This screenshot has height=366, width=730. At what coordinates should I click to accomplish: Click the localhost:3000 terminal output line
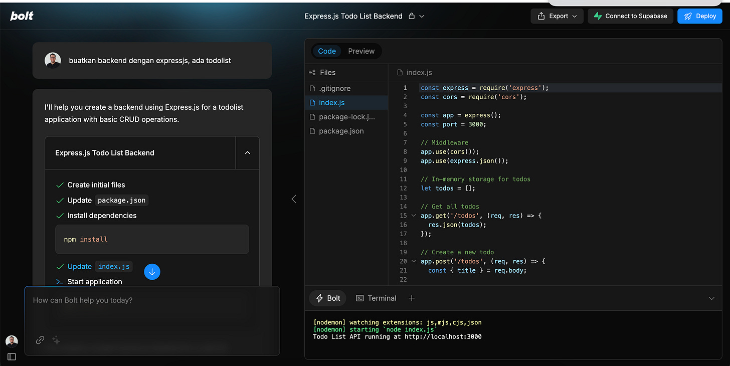click(397, 337)
